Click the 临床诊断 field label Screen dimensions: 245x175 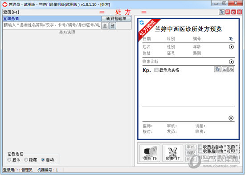(x=150, y=62)
